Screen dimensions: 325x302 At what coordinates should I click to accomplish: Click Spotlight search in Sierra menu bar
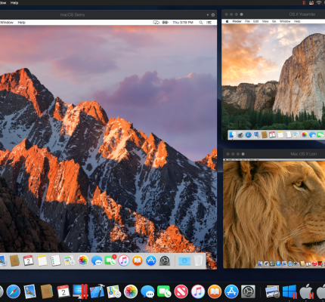click(x=201, y=23)
